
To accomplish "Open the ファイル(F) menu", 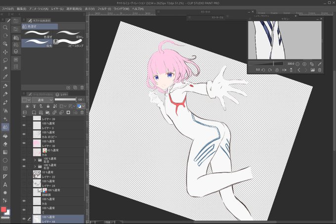I will pos(8,9).
